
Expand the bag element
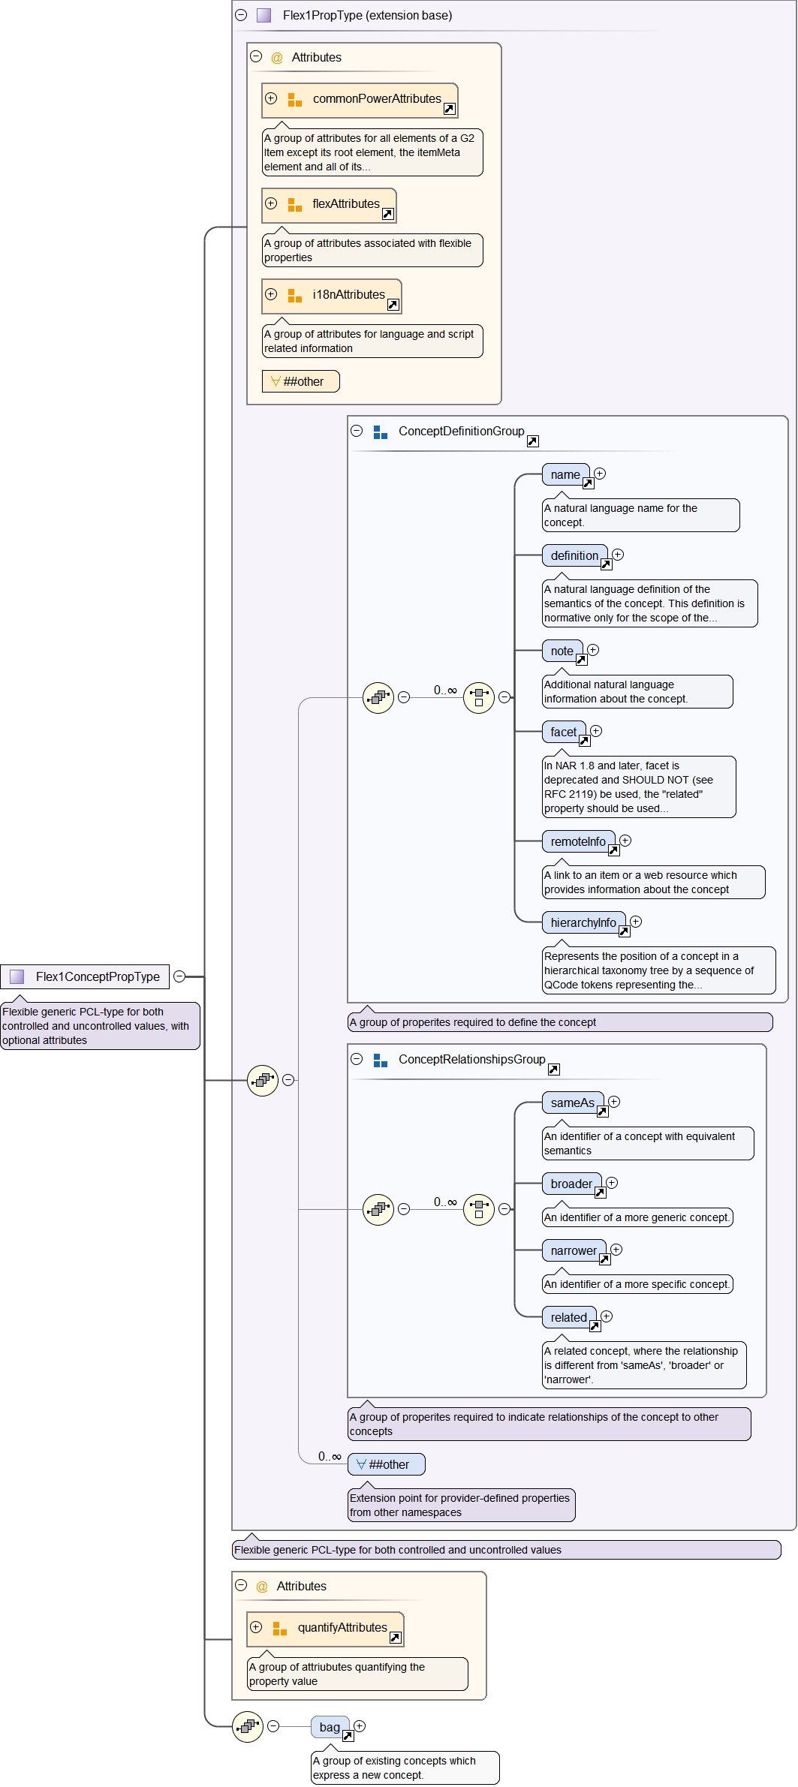(360, 1725)
